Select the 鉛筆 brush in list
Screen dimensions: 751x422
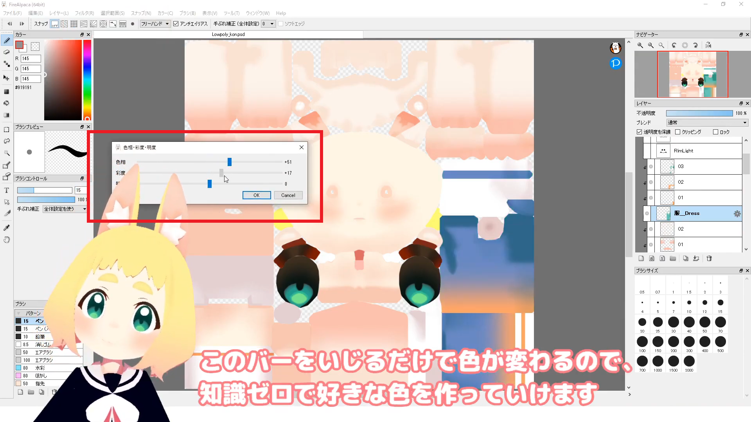click(49, 336)
